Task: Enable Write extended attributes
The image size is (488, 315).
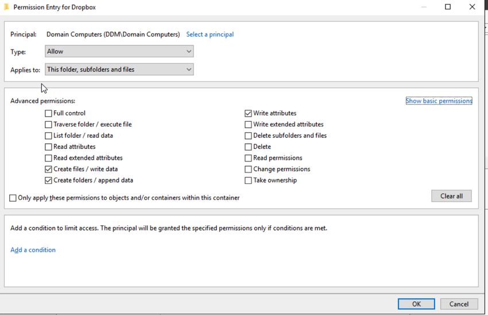Action: tap(248, 124)
